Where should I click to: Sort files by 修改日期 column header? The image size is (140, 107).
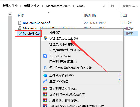coord(90,15)
